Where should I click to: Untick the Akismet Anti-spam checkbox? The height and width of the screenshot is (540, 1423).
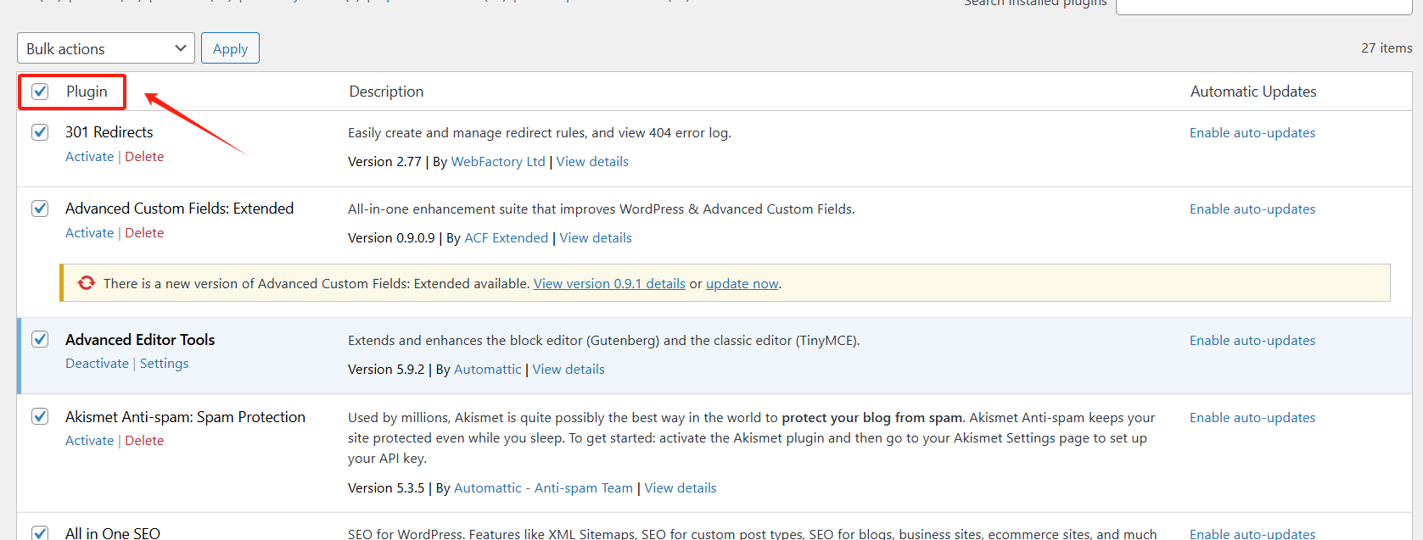pyautogui.click(x=40, y=416)
